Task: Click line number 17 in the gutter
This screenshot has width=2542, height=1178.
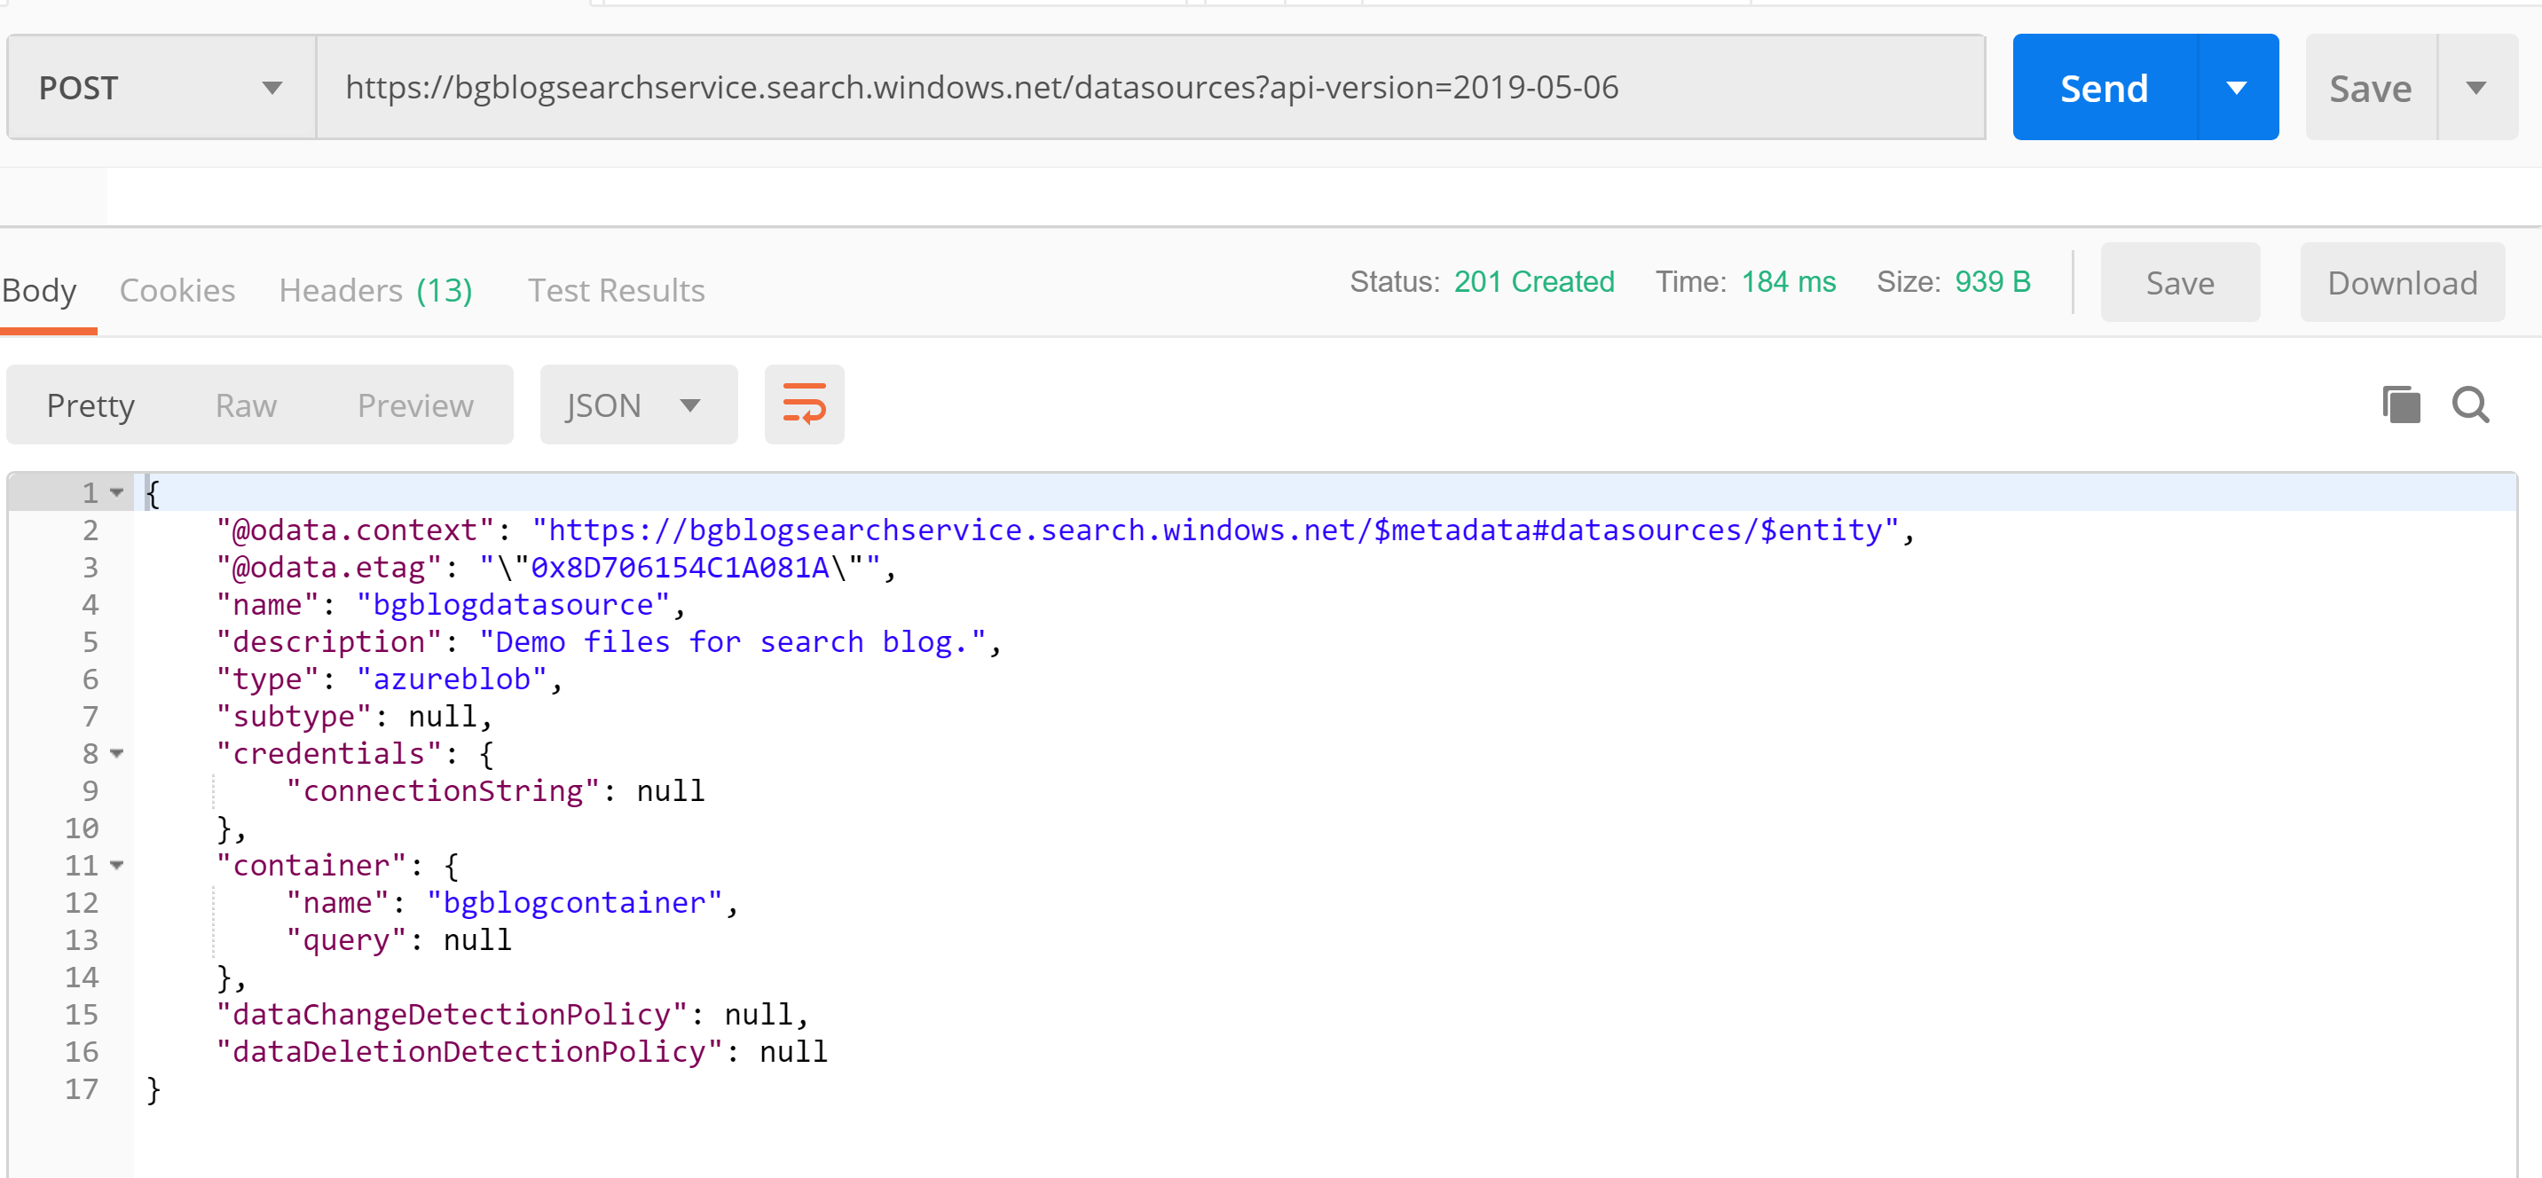Action: (x=82, y=1089)
